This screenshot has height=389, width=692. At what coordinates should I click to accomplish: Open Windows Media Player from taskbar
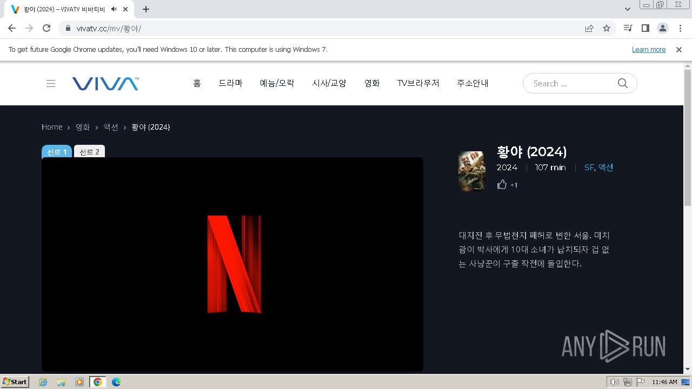click(79, 382)
